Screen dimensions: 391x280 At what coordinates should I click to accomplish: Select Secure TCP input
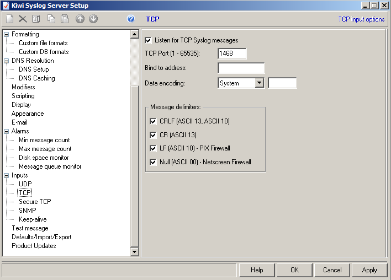[35, 202]
